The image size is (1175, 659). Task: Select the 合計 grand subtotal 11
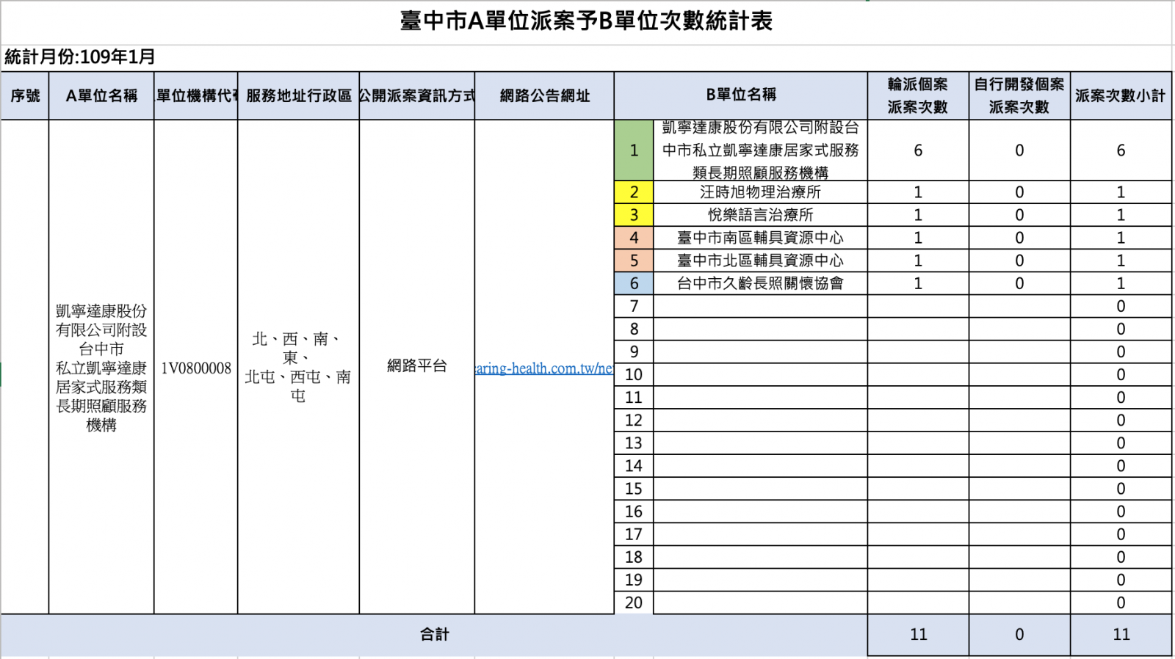click(1121, 635)
